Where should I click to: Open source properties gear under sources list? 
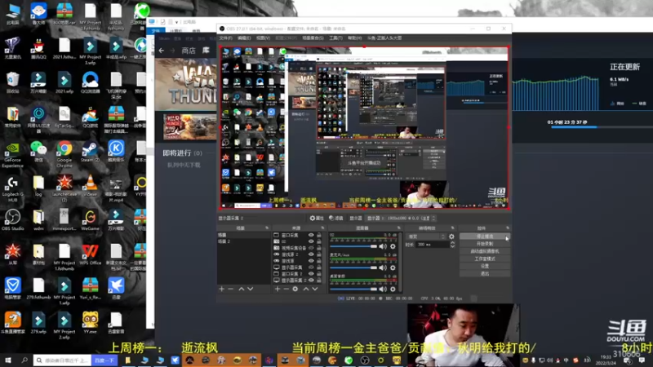[x=295, y=289]
